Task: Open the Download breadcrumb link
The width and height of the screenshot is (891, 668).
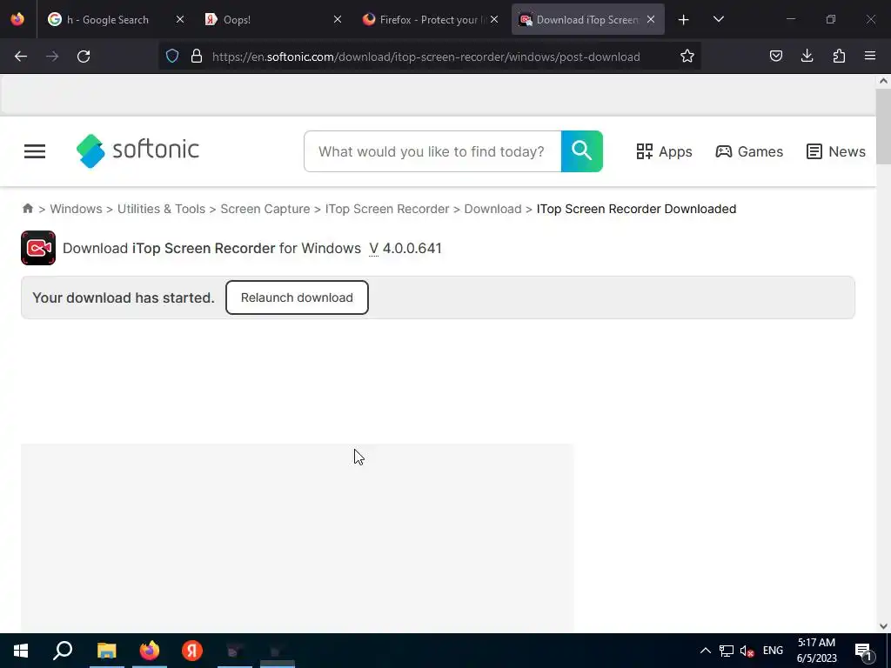Action: (x=492, y=209)
